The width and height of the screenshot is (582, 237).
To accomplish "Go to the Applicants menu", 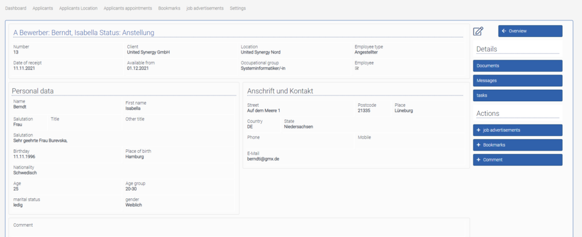I will [x=43, y=9].
